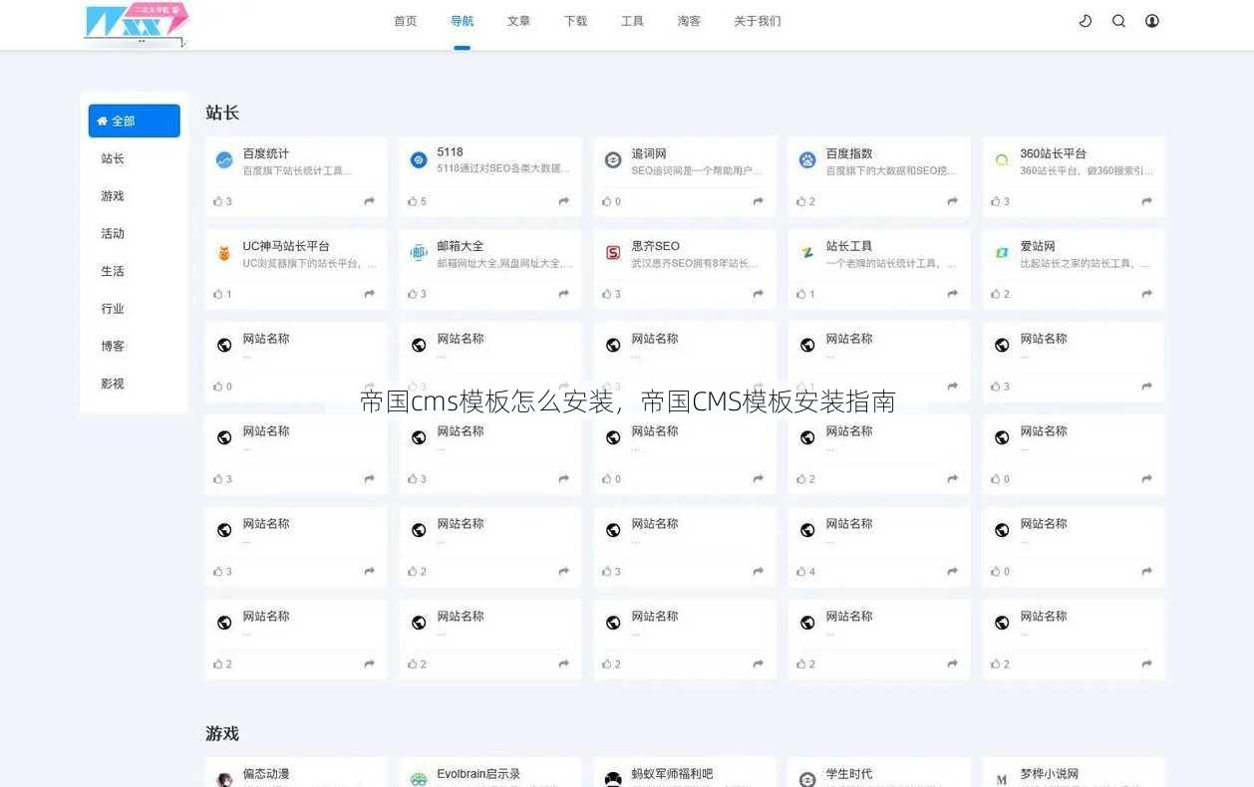The image size is (1254, 787).
Task: Share arrow on UC神马站长平台 card
Action: [x=369, y=294]
